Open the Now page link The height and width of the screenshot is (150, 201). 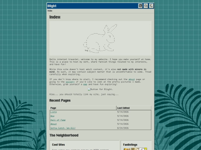click(52, 116)
